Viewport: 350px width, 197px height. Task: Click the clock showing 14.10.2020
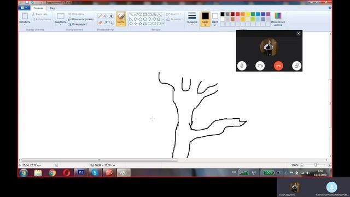(320, 173)
